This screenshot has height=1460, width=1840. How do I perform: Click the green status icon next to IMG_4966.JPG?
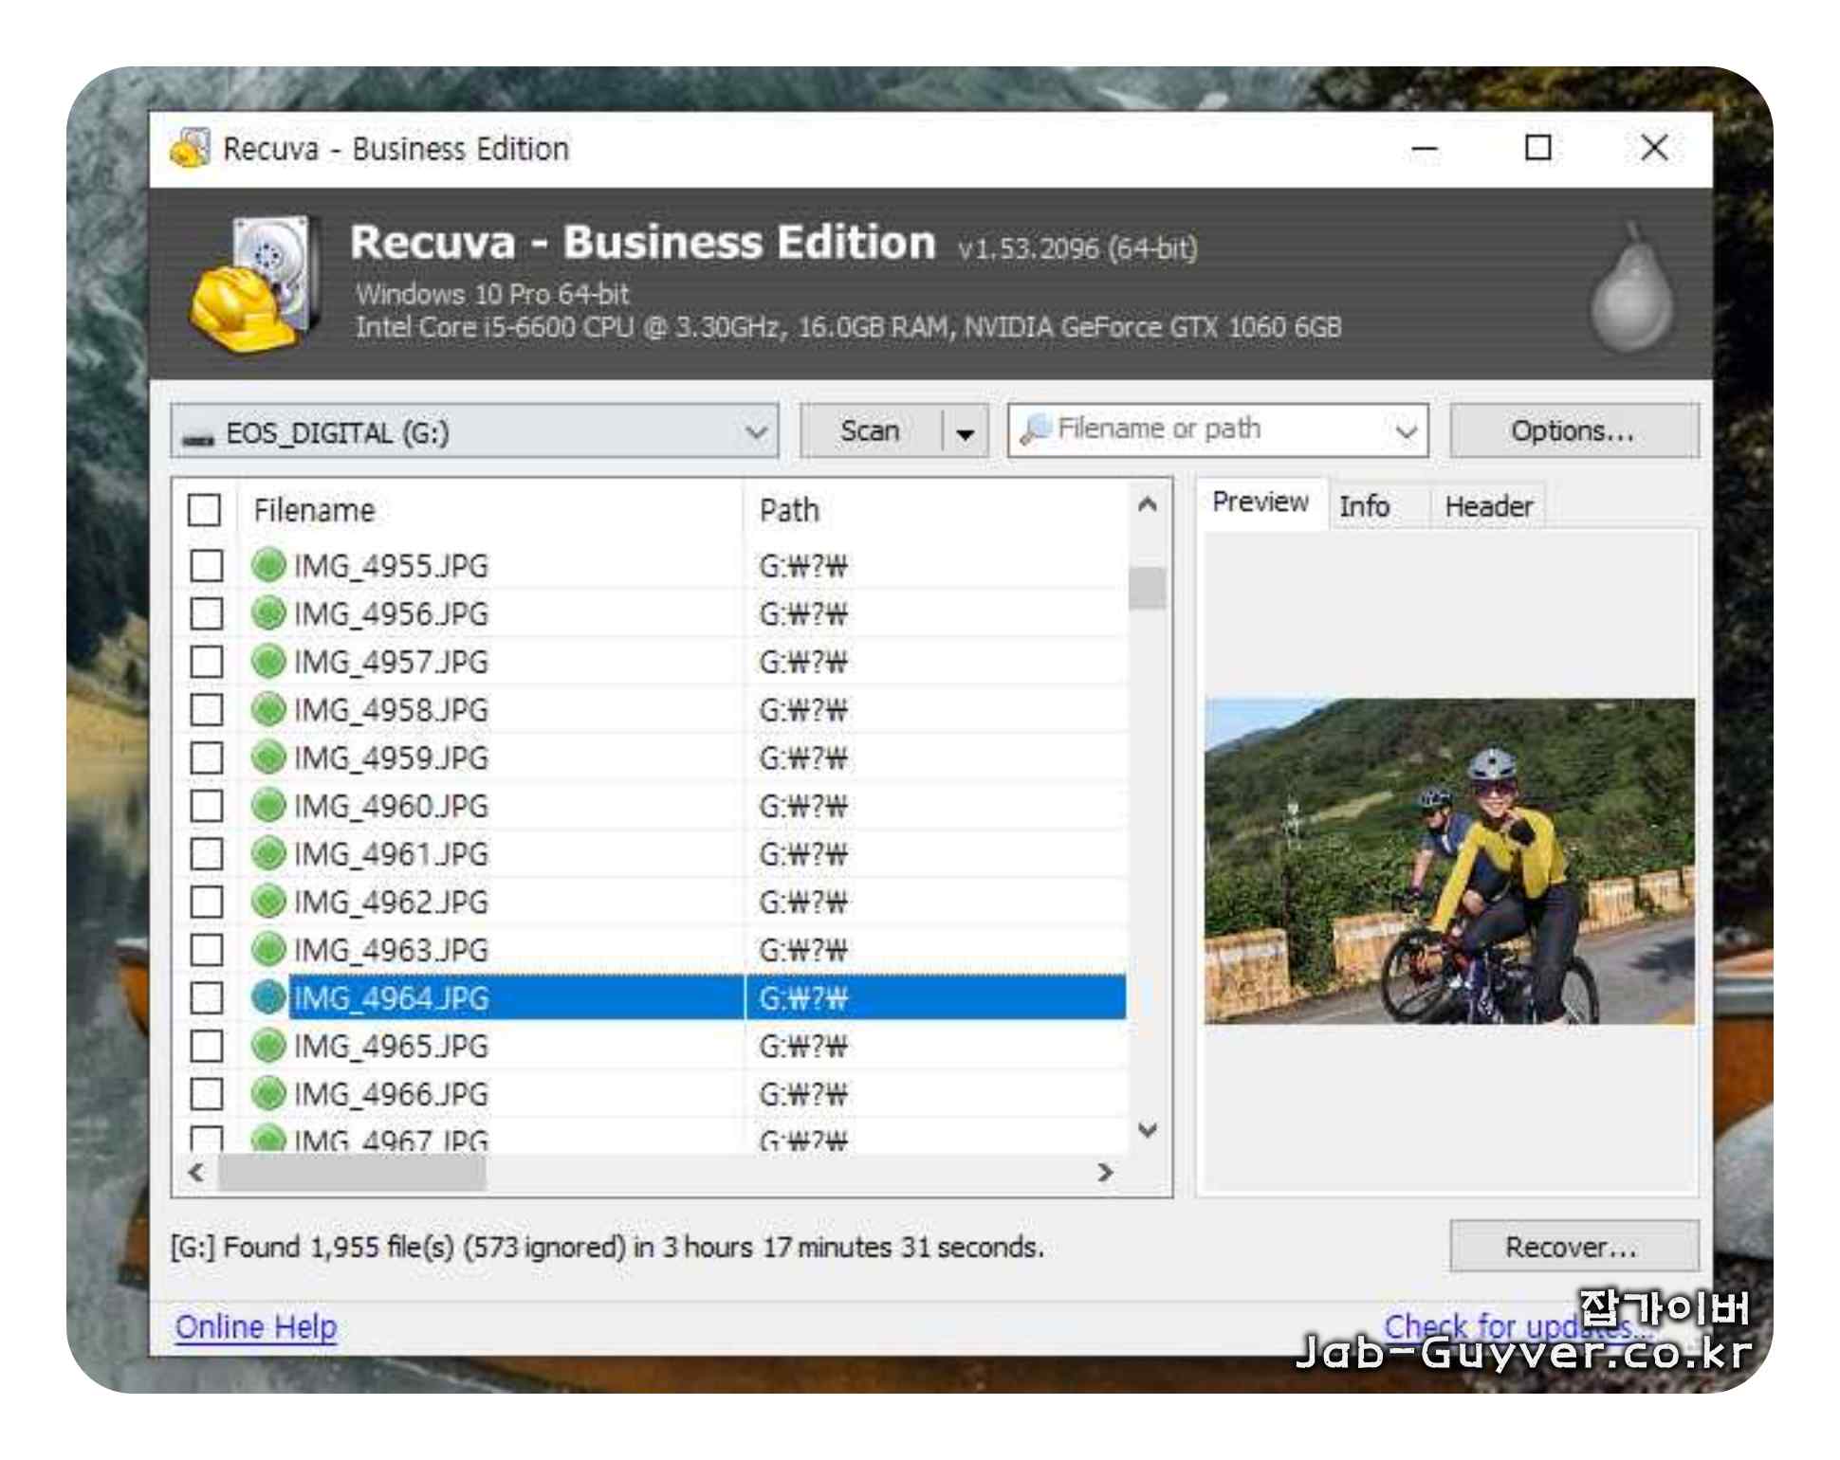(268, 1094)
